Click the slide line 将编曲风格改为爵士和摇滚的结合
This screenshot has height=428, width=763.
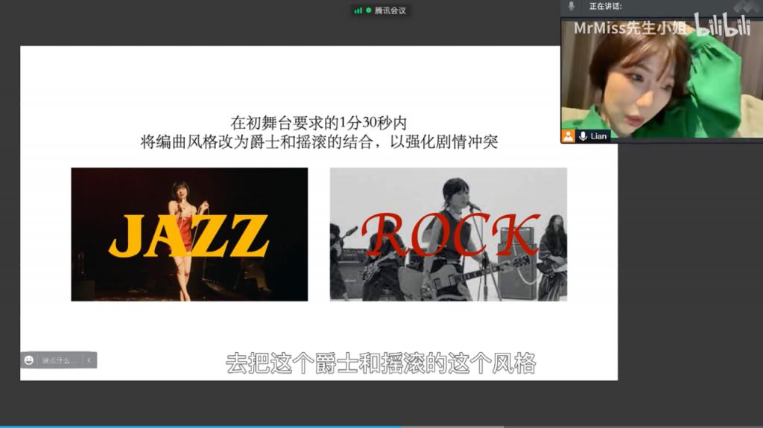click(x=256, y=142)
